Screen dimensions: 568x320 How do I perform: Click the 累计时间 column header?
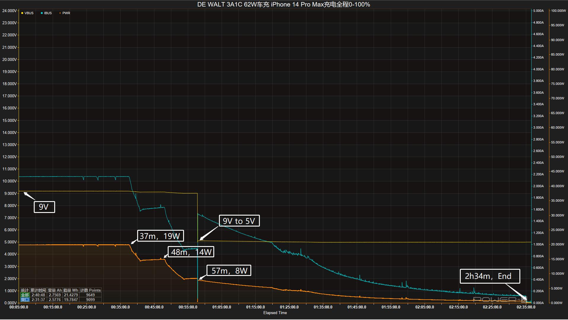coord(38,290)
